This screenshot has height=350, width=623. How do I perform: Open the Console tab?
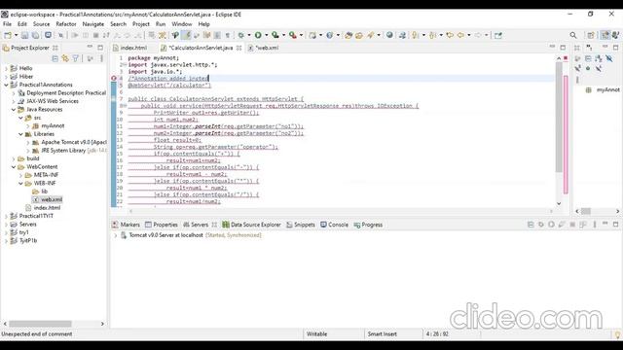pos(334,225)
